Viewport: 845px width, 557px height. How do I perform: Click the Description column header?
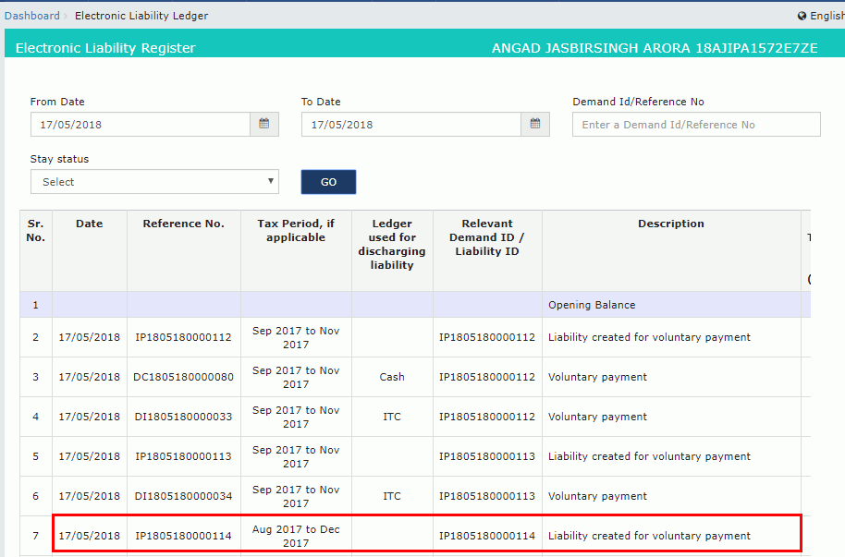[670, 224]
